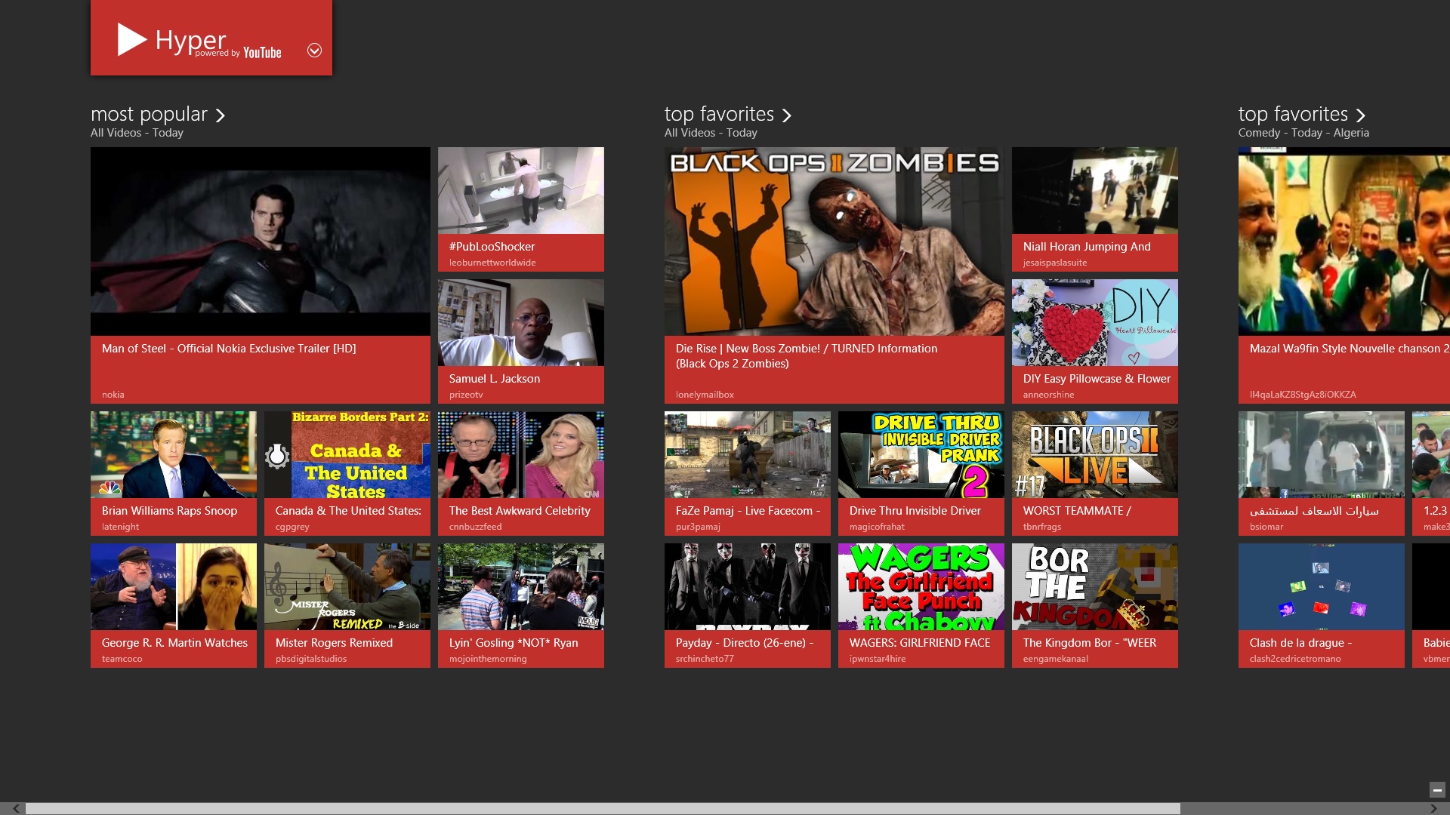
Task: Open the 'most popular' section header
Action: tap(148, 113)
